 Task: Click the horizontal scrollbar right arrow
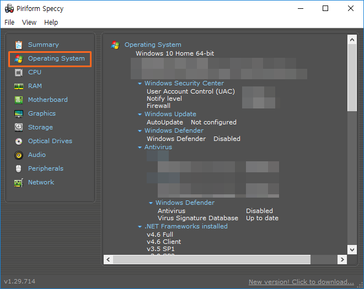pos(342,260)
